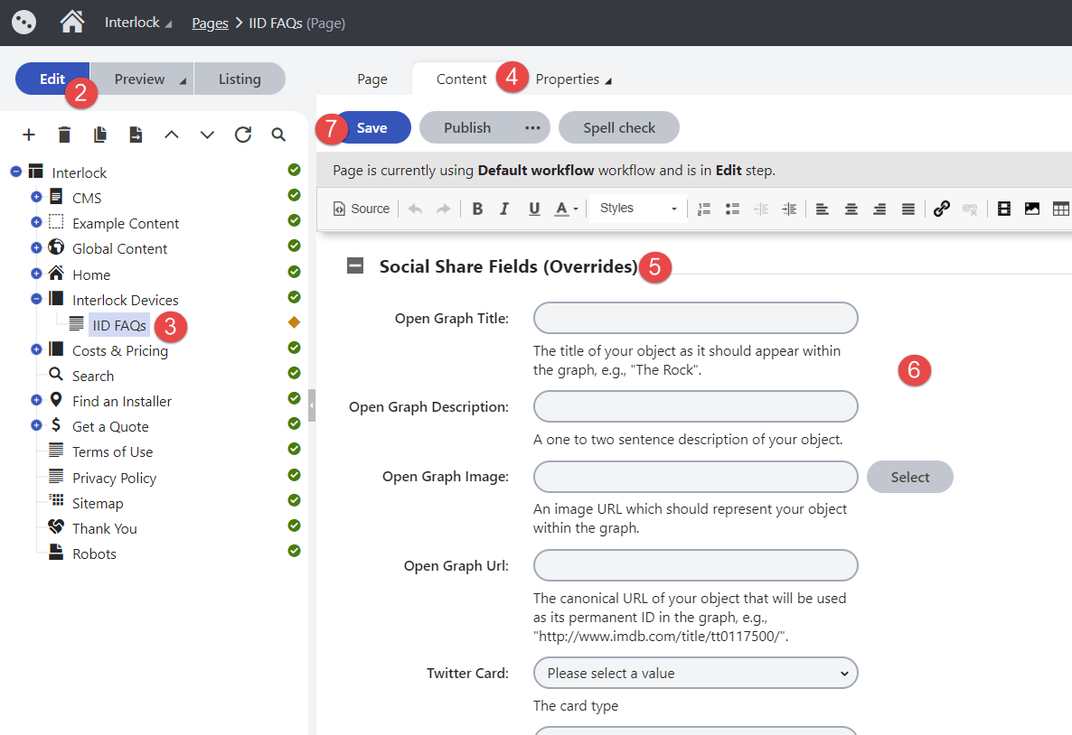Screen dimensions: 1072x735
Task: Open the text color picker
Action: click(566, 209)
